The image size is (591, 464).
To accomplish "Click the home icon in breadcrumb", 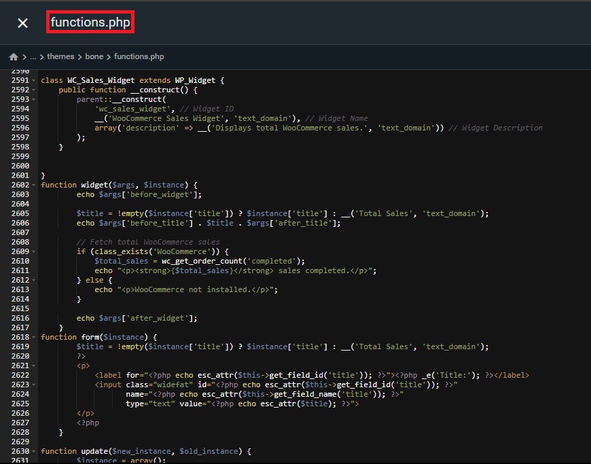I will click(x=14, y=57).
